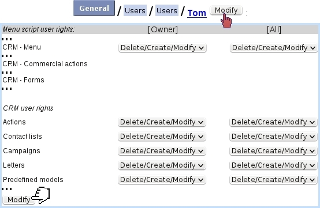
Task: Click the [Owner] column header
Action: coord(163,29)
